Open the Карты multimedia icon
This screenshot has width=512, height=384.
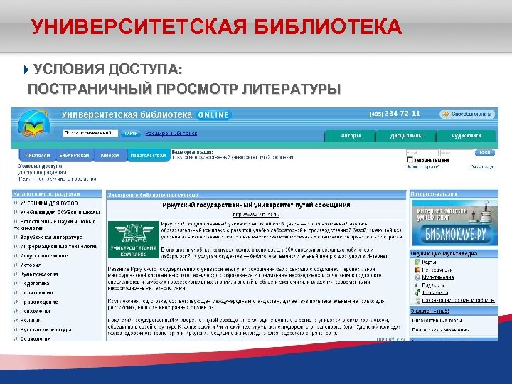pyautogui.click(x=417, y=262)
